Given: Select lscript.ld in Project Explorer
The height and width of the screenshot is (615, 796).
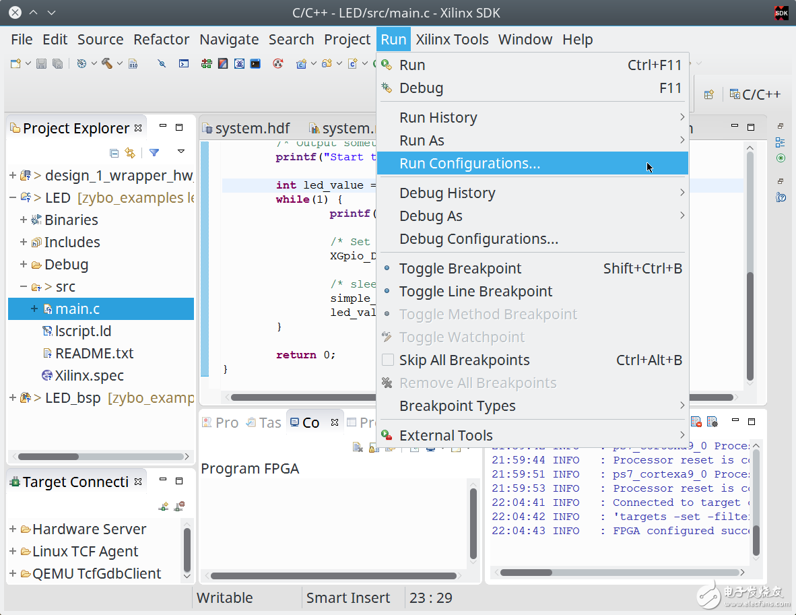Looking at the screenshot, I should coord(83,331).
